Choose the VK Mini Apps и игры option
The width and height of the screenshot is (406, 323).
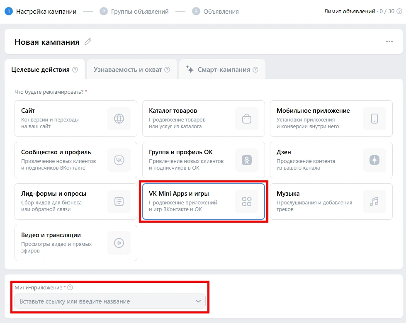(x=203, y=202)
